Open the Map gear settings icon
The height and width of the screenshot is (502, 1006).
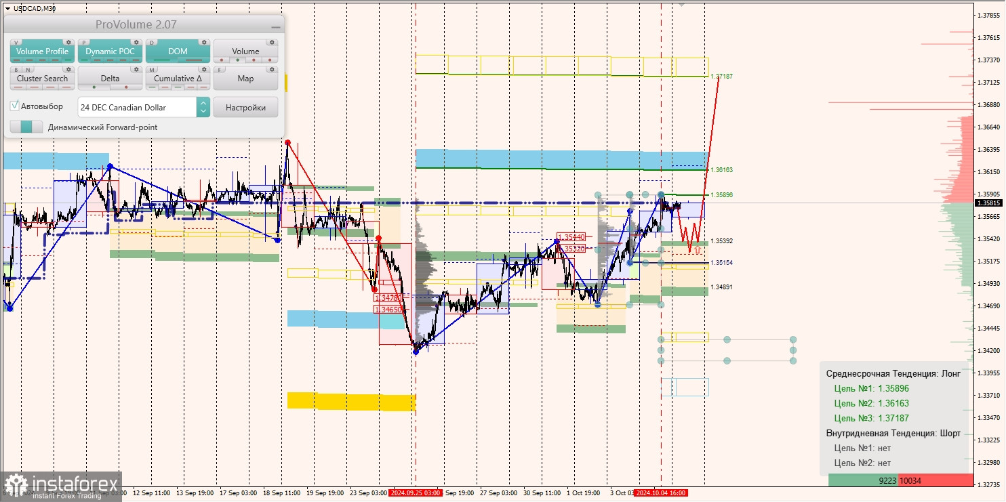271,69
